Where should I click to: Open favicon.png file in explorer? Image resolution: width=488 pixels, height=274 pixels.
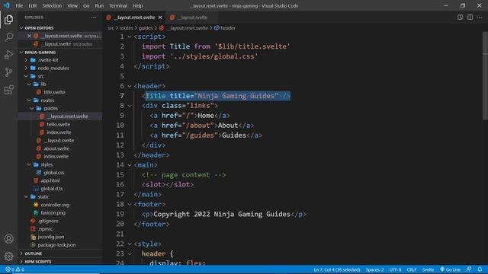click(53, 213)
